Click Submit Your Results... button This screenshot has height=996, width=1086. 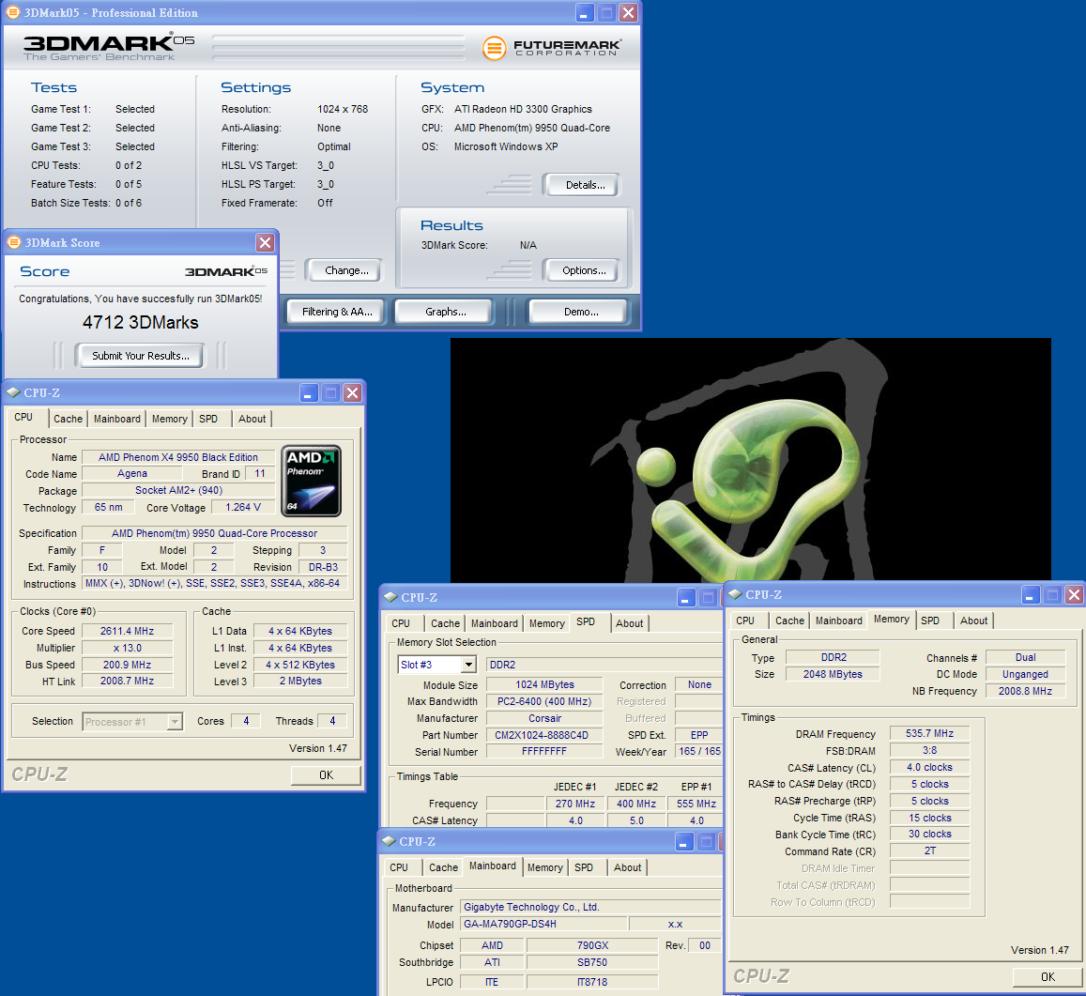pos(141,356)
